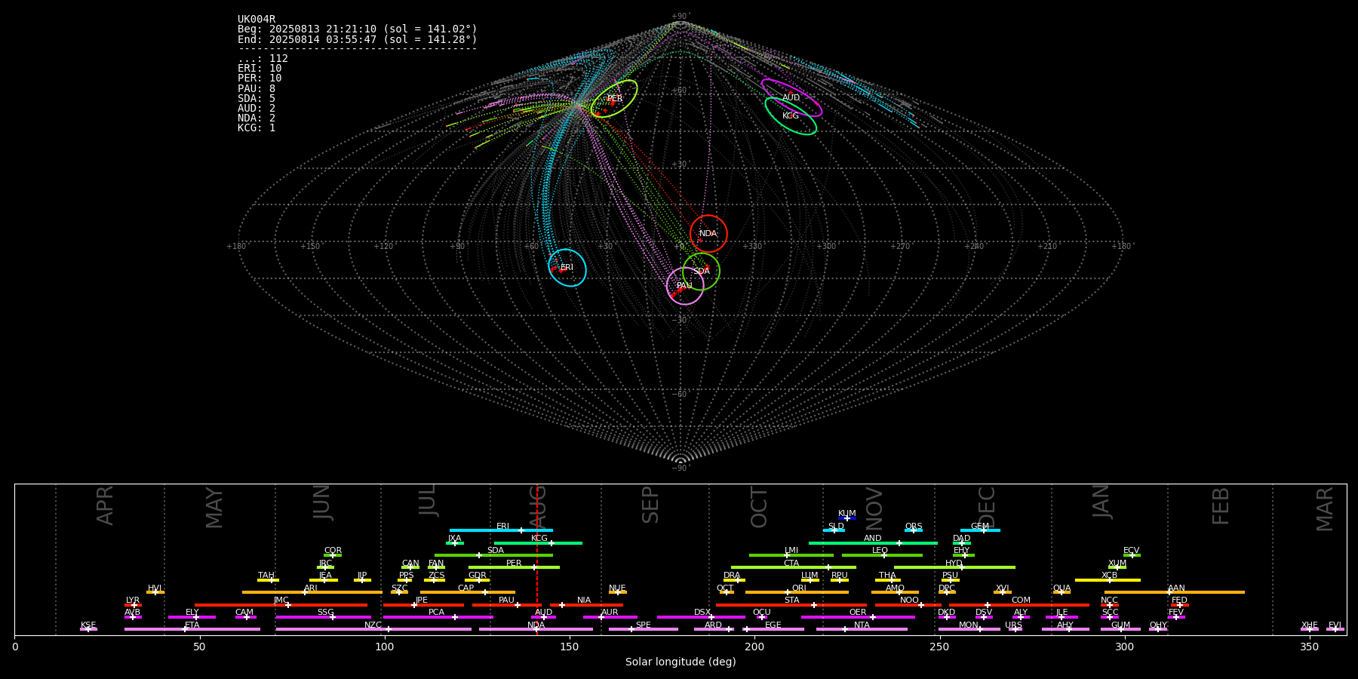Click the UK004R station title text

click(257, 20)
